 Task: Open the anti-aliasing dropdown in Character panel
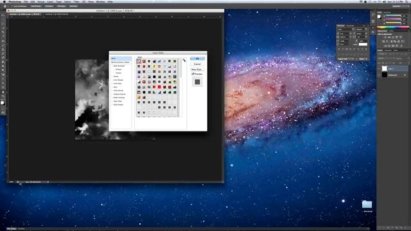pyautogui.click(x=363, y=59)
